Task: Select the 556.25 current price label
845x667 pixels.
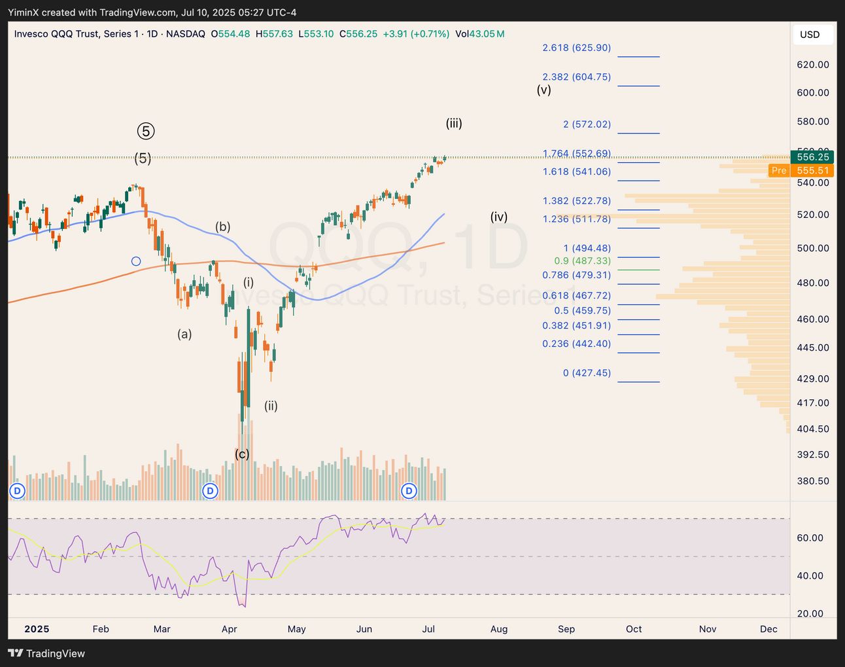Action: coord(812,156)
